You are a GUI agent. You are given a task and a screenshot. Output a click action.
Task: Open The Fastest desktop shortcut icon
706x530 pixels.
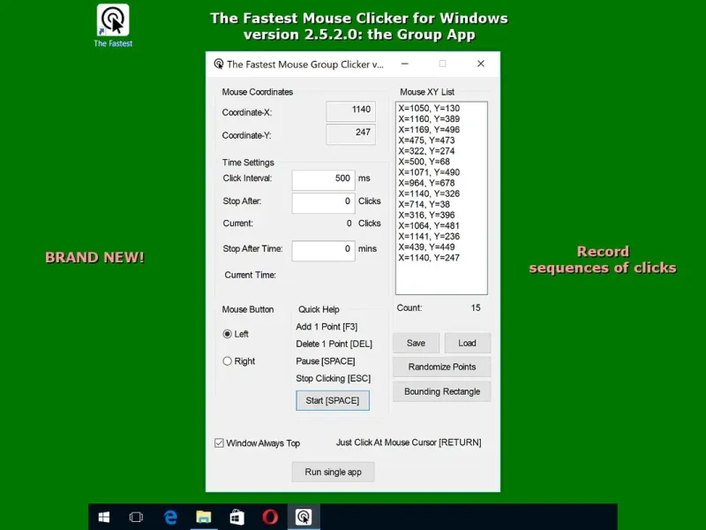[x=113, y=26]
